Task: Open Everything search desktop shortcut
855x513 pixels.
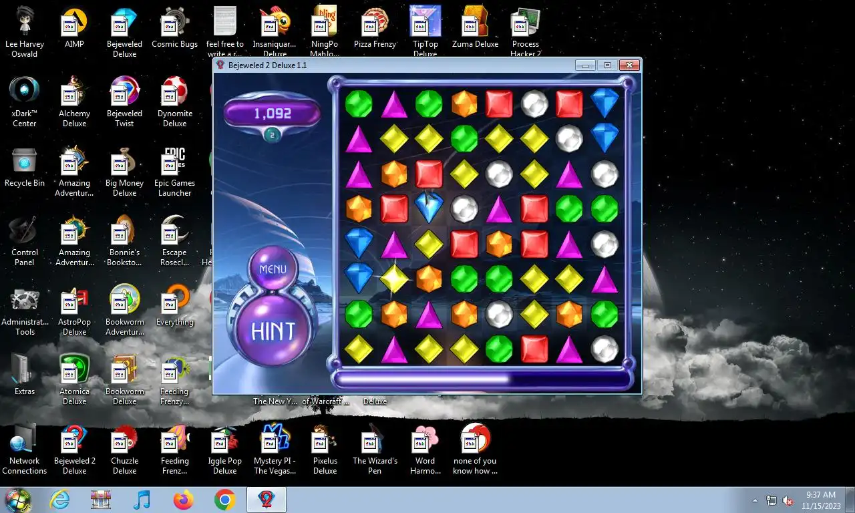Action: (174, 306)
